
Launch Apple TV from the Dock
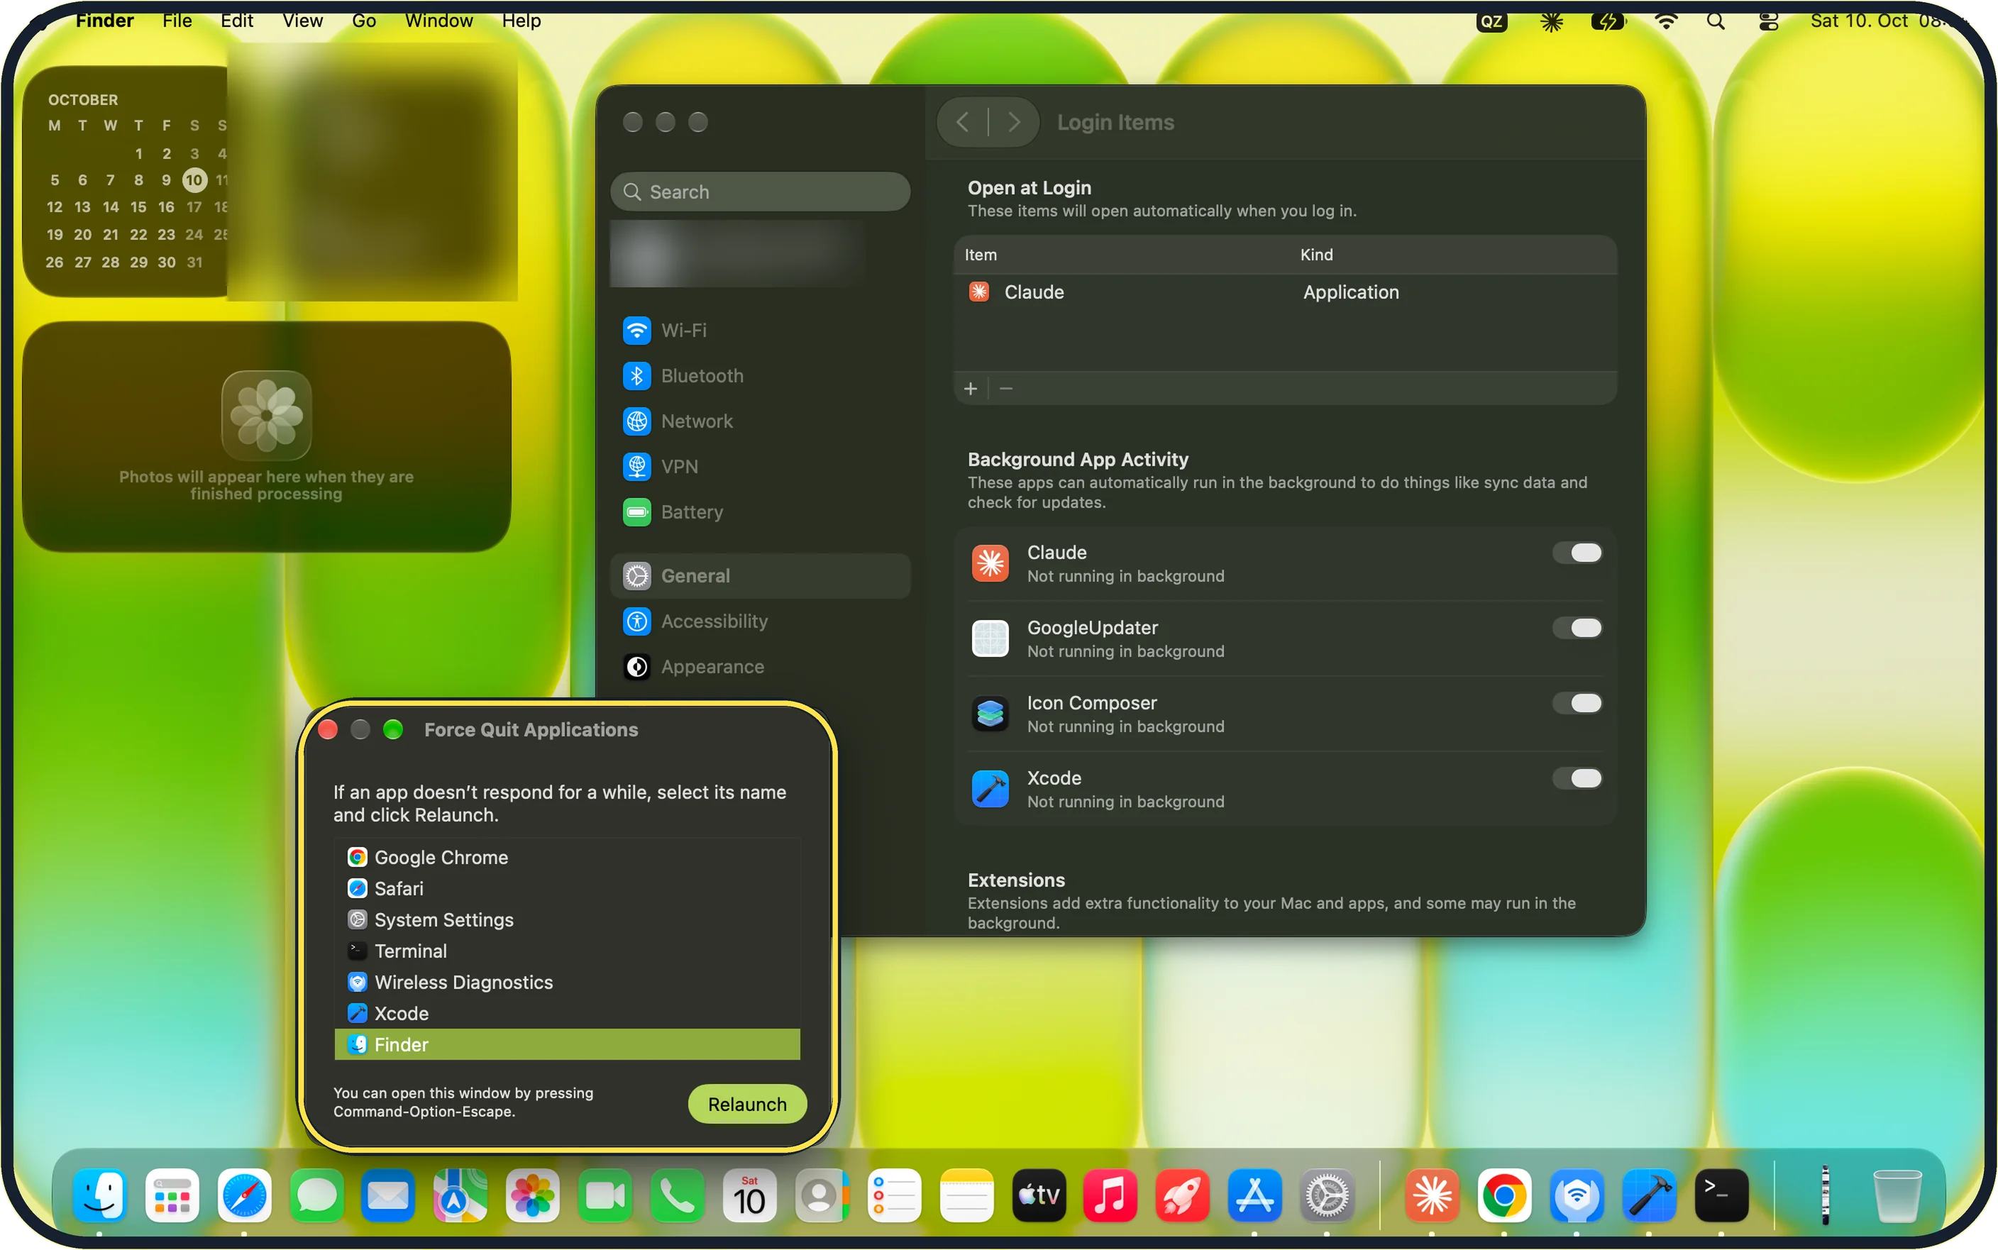pos(1039,1195)
